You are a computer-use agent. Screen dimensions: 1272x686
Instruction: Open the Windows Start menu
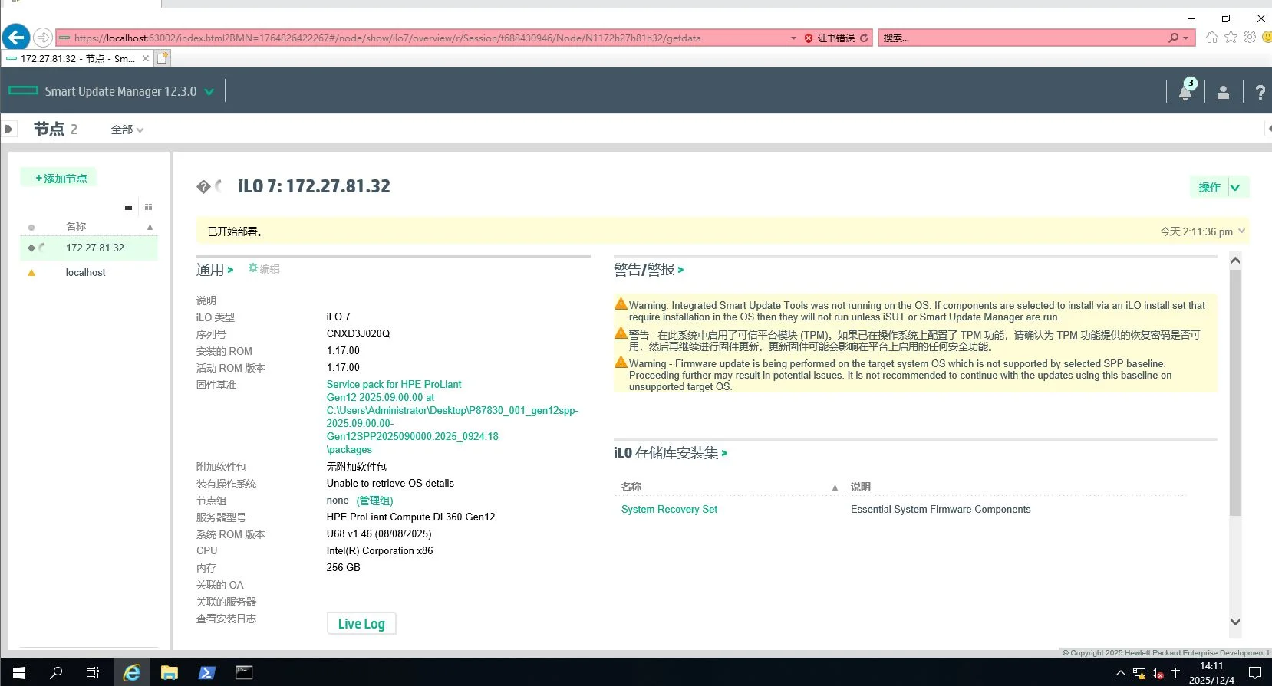pyautogui.click(x=19, y=673)
